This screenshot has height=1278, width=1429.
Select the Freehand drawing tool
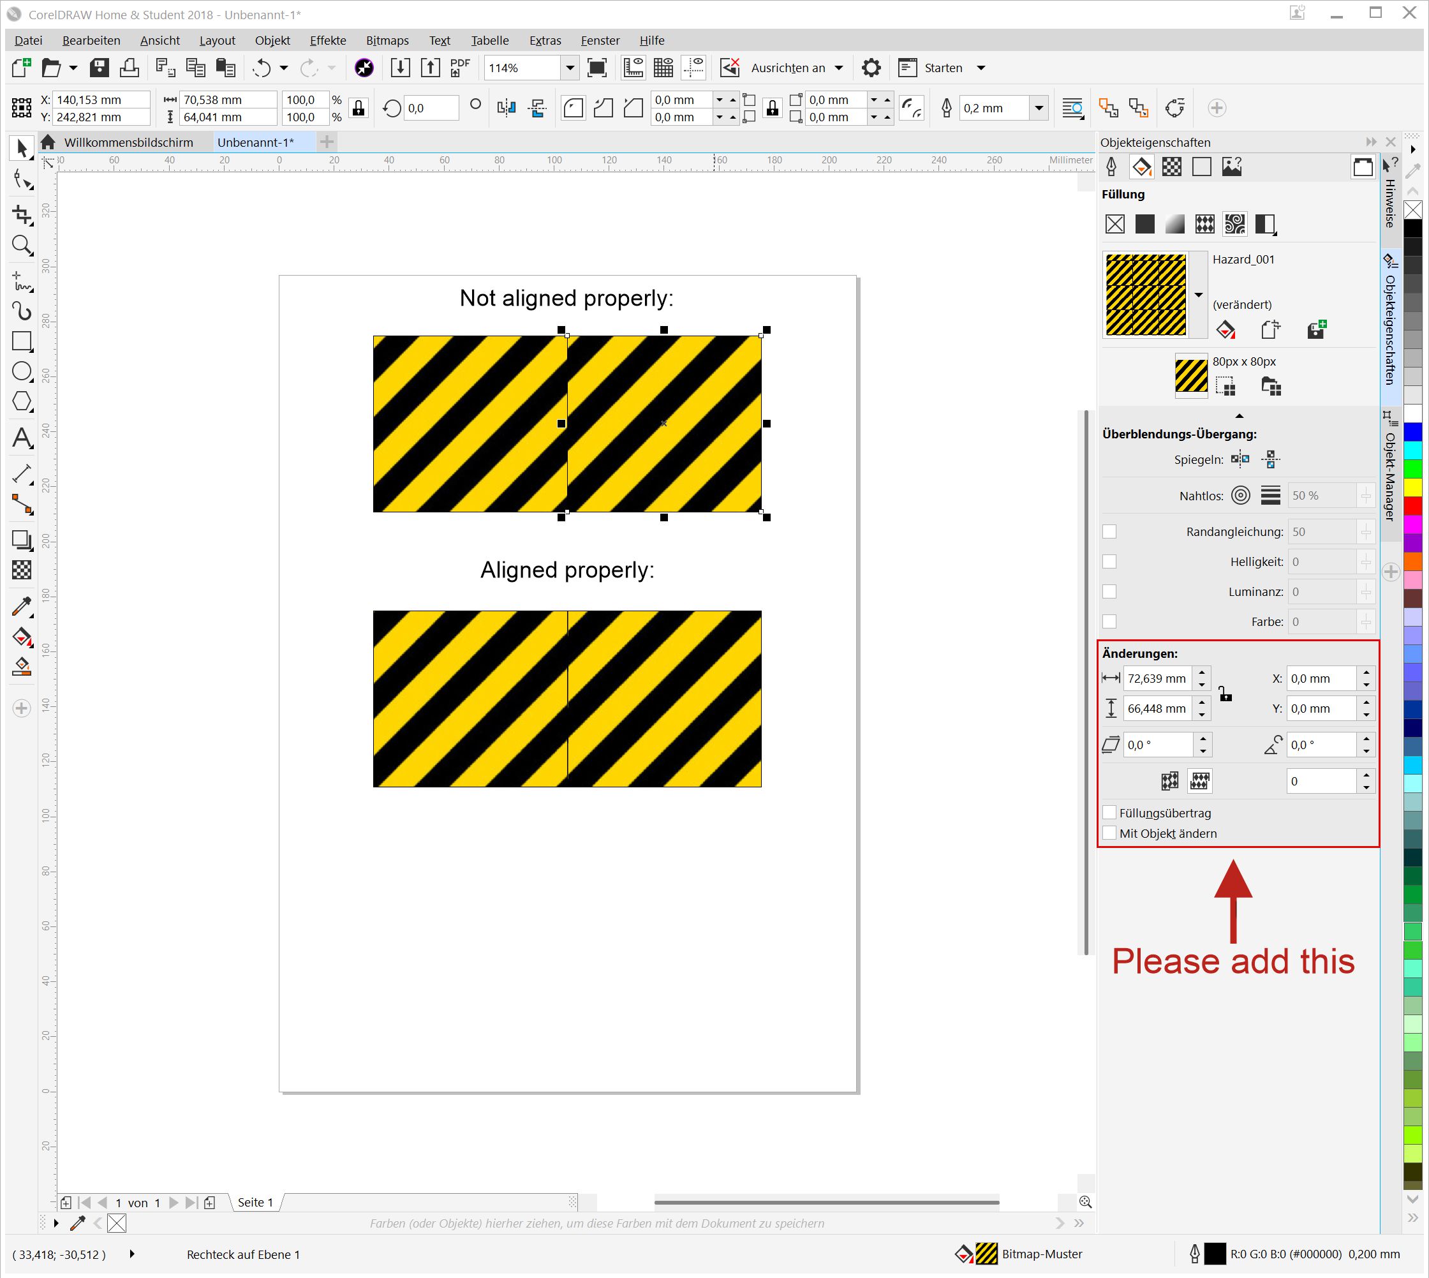(22, 281)
